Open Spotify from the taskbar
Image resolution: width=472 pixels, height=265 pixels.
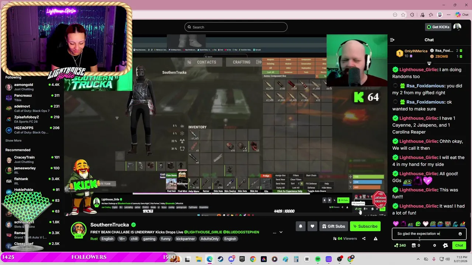click(318, 259)
